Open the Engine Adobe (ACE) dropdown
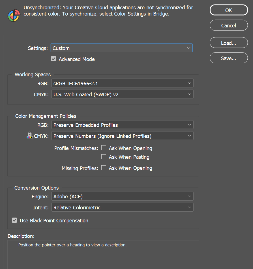253x269 pixels. point(122,196)
